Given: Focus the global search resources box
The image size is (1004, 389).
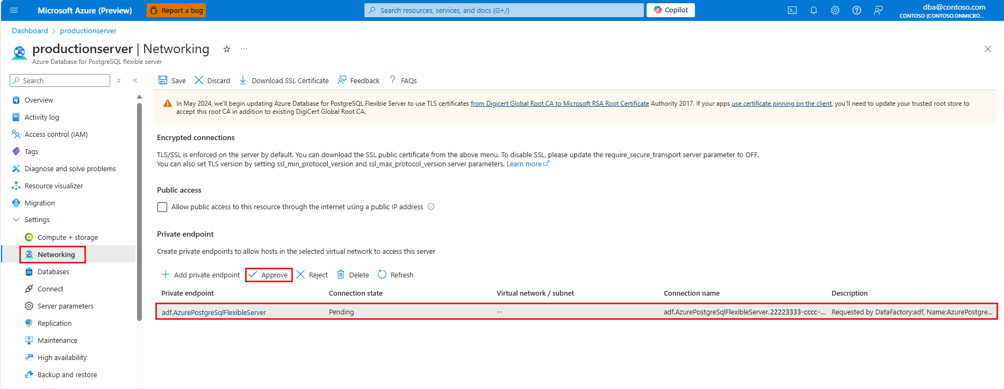Looking at the screenshot, I should 504,10.
